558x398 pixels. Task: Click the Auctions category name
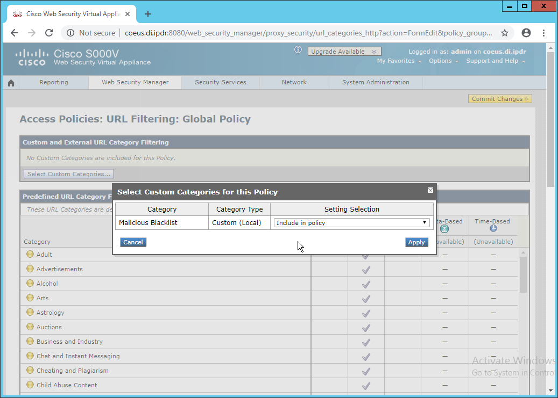click(x=49, y=327)
